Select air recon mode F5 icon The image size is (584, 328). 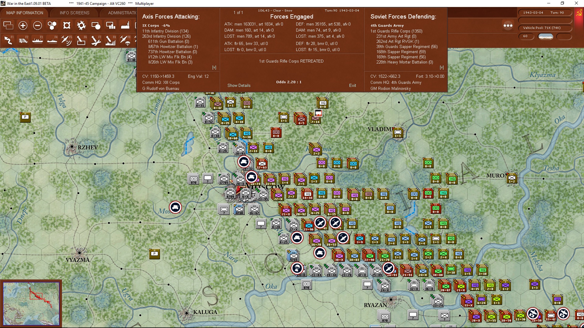click(x=66, y=40)
